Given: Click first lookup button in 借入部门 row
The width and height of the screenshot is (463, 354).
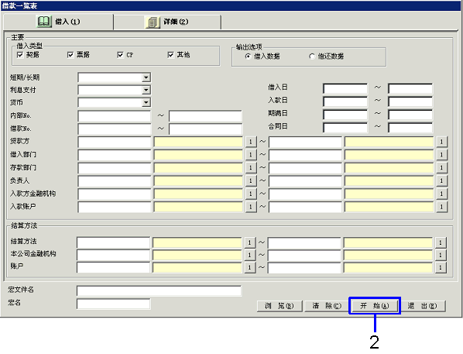Looking at the screenshot, I should pyautogui.click(x=250, y=155).
